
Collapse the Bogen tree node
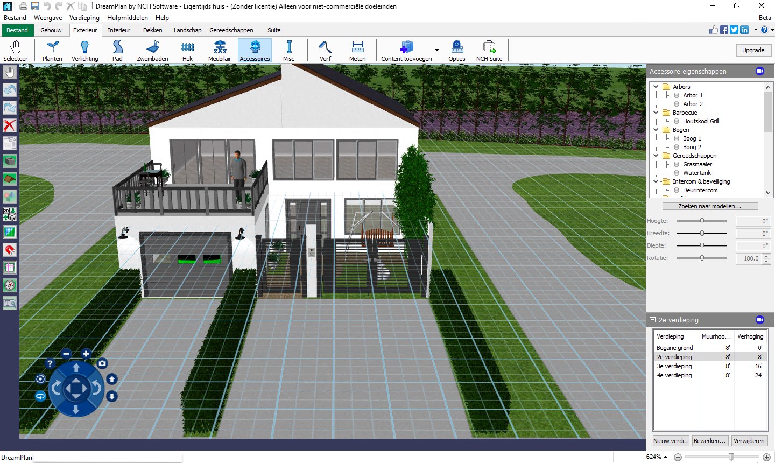pyautogui.click(x=656, y=129)
